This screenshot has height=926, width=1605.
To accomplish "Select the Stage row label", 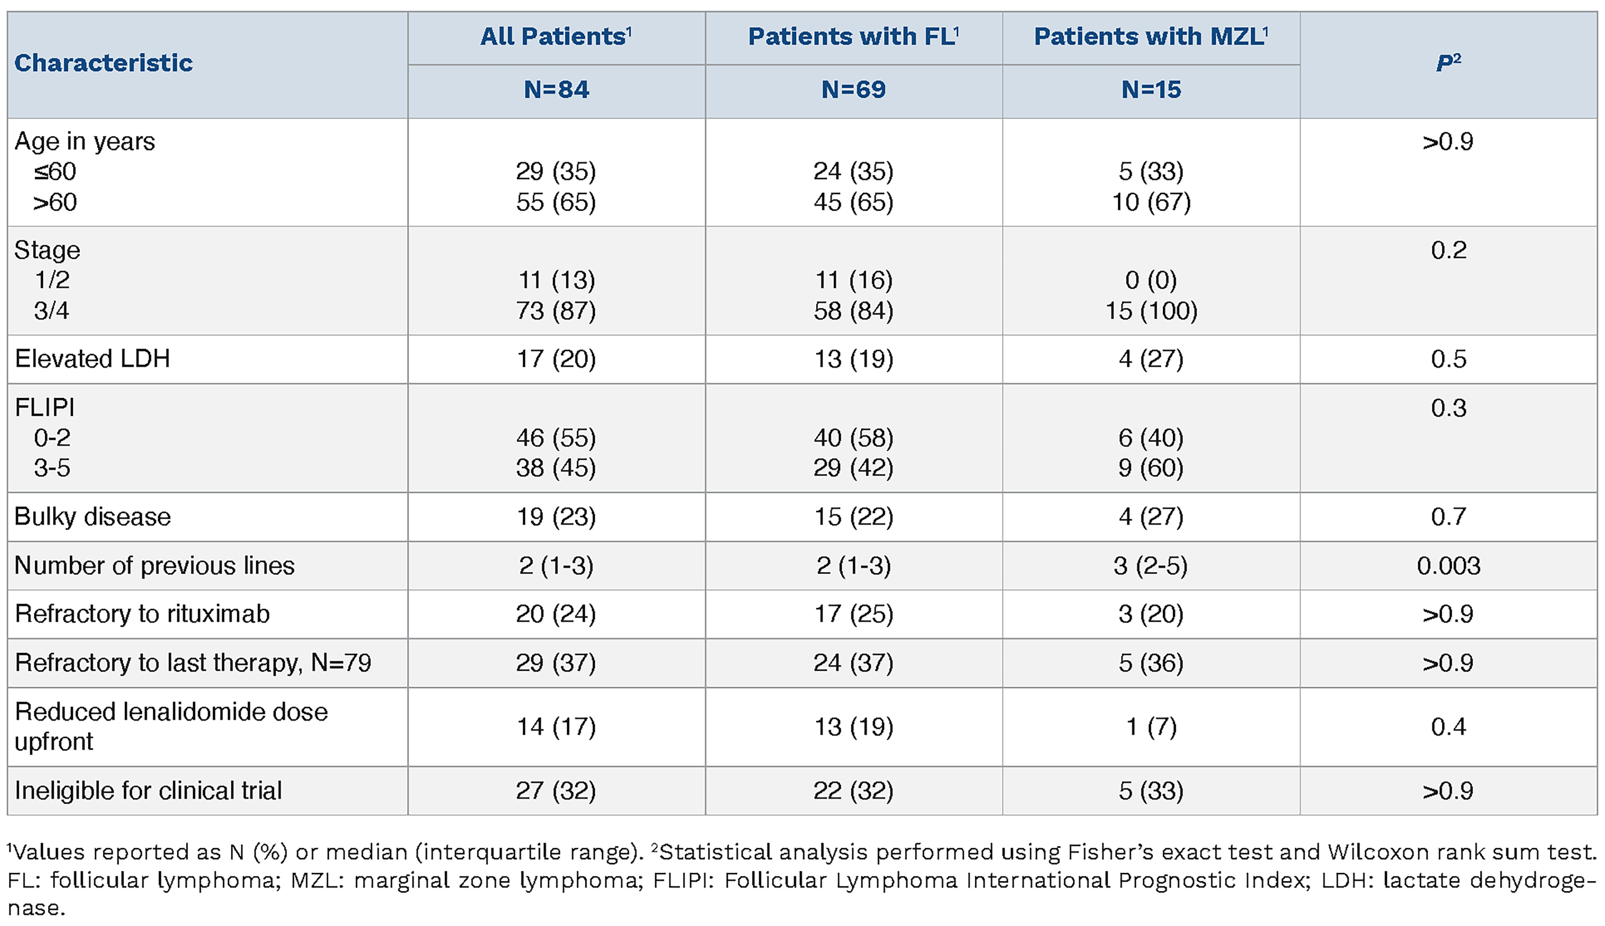I will [47, 250].
